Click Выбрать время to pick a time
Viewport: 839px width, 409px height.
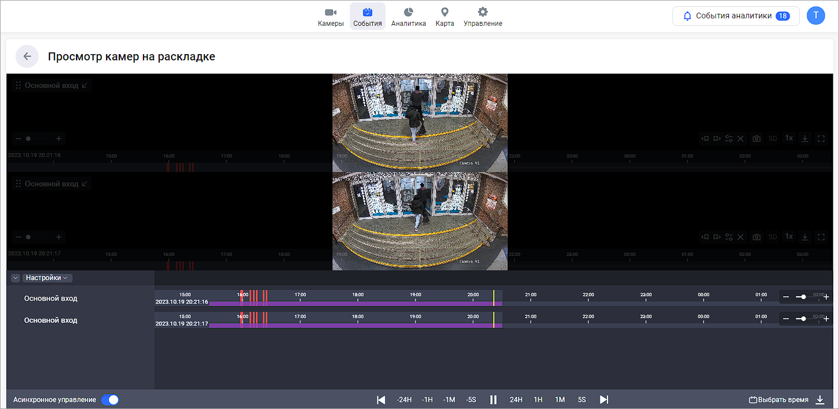coord(778,400)
